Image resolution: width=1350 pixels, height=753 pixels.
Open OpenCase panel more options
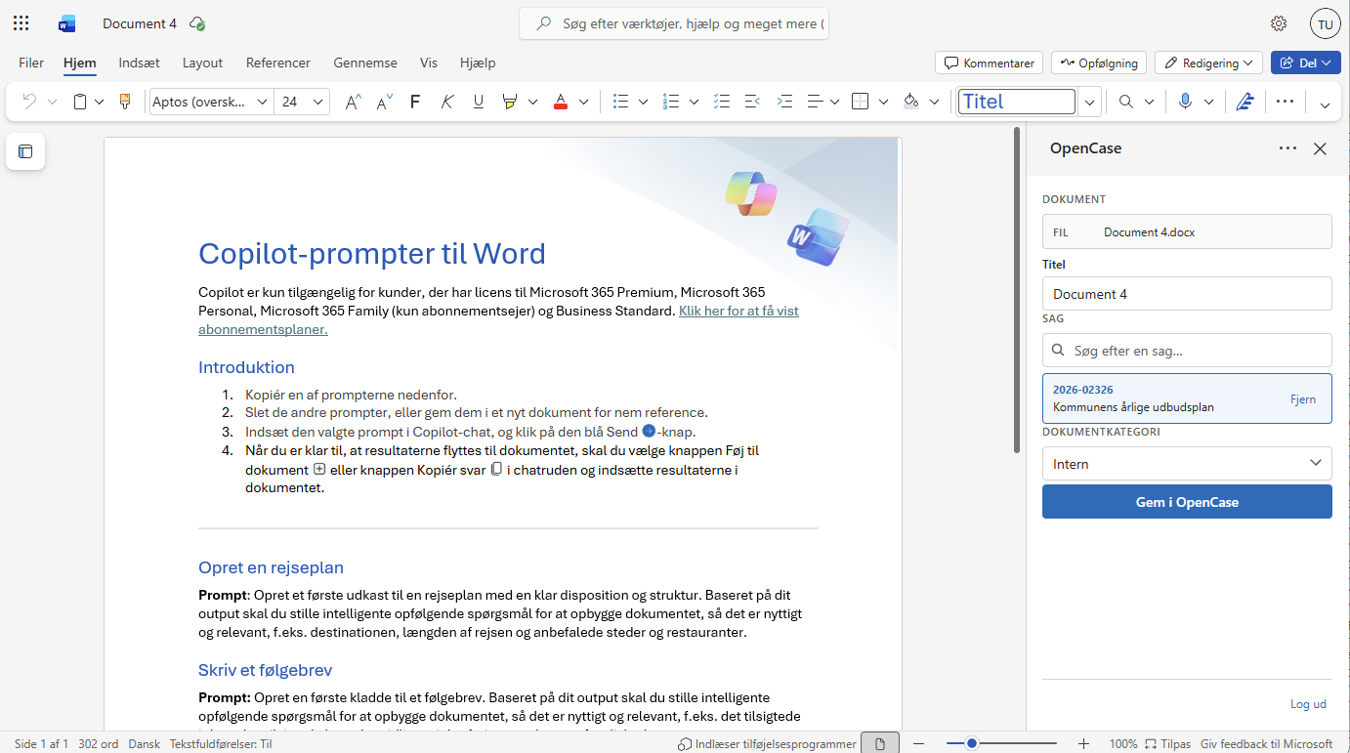coord(1287,148)
